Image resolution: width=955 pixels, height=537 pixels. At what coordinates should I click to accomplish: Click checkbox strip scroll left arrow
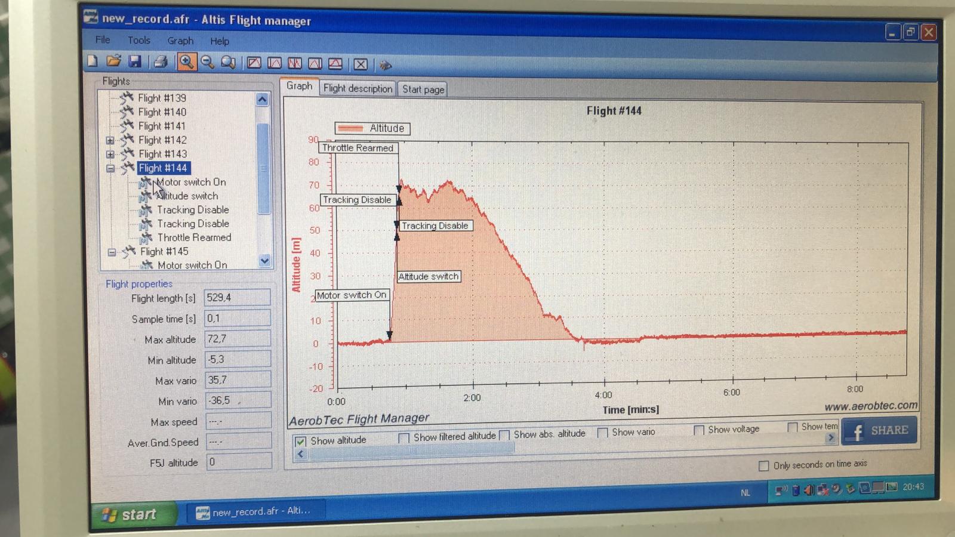(301, 454)
